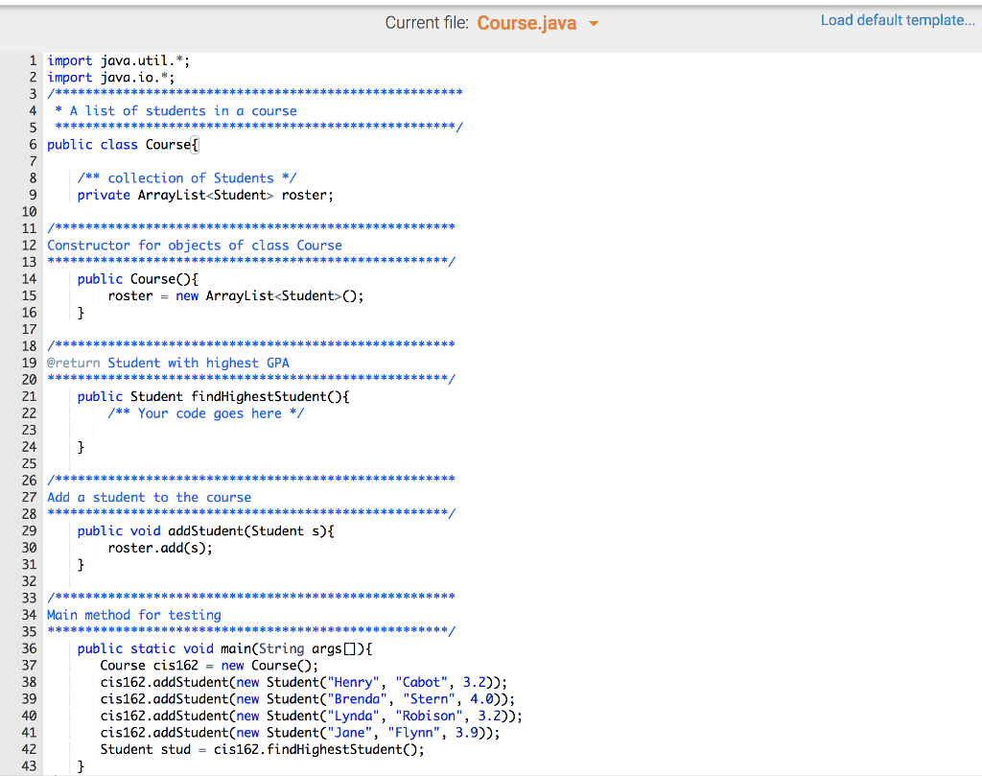
Task: Click 'public static void main(String args[]){' line
Action: [224, 648]
